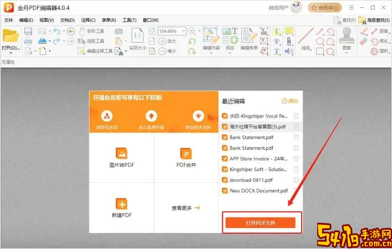Click the edit content (编辑内容) icon
The width and height of the screenshot is (392, 249).
[x=211, y=35]
